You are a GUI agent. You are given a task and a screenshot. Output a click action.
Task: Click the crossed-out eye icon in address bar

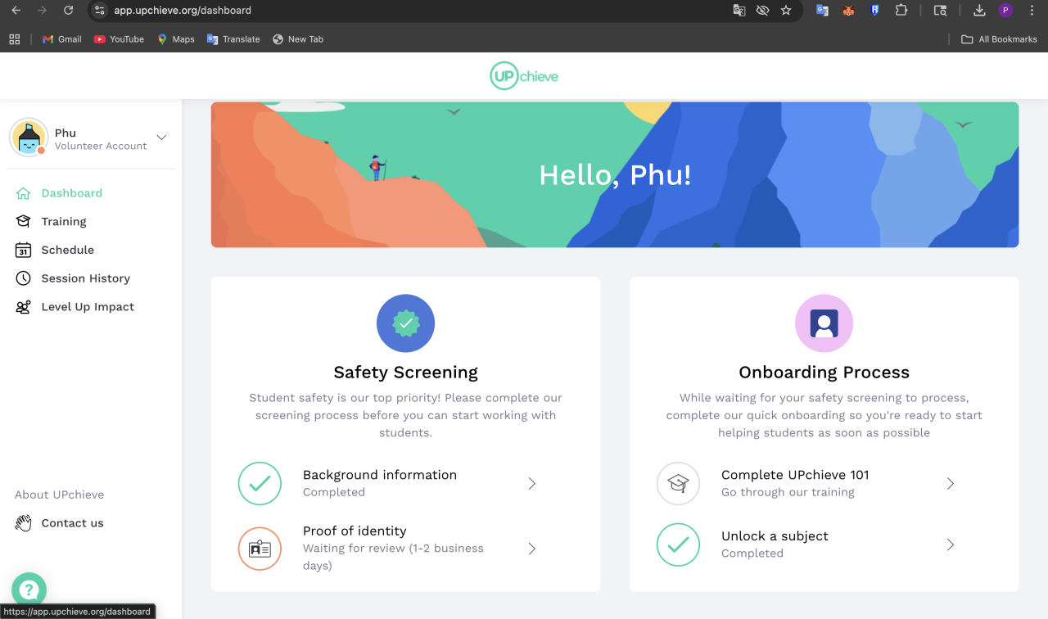[x=762, y=11]
